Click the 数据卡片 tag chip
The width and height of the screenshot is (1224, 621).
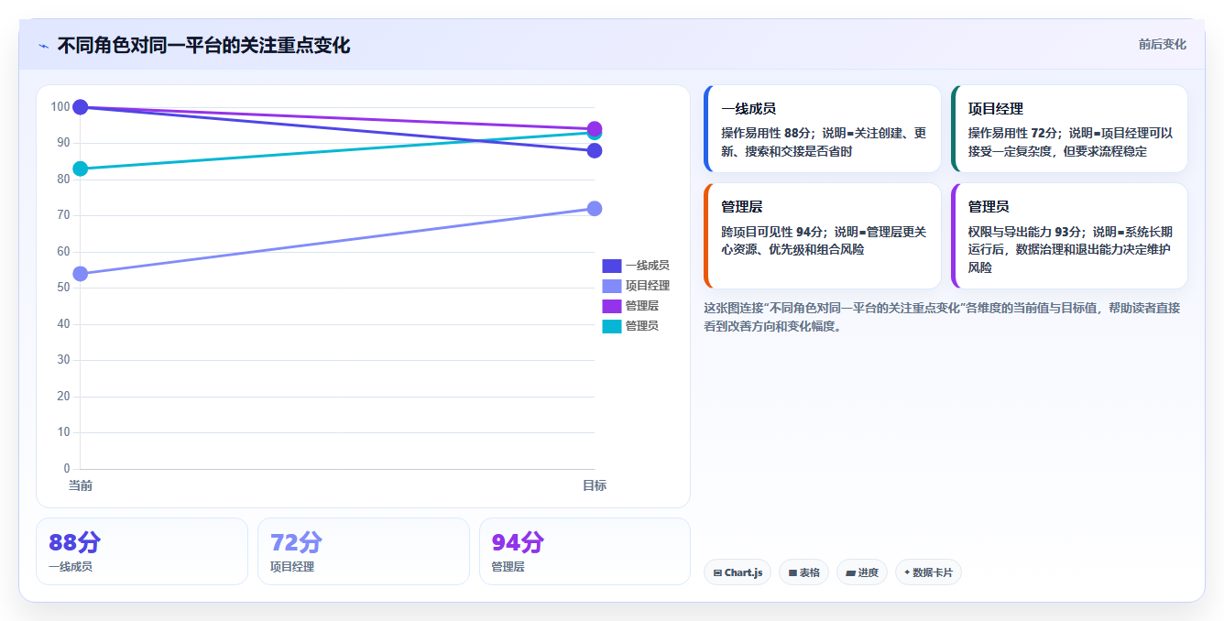click(x=928, y=572)
